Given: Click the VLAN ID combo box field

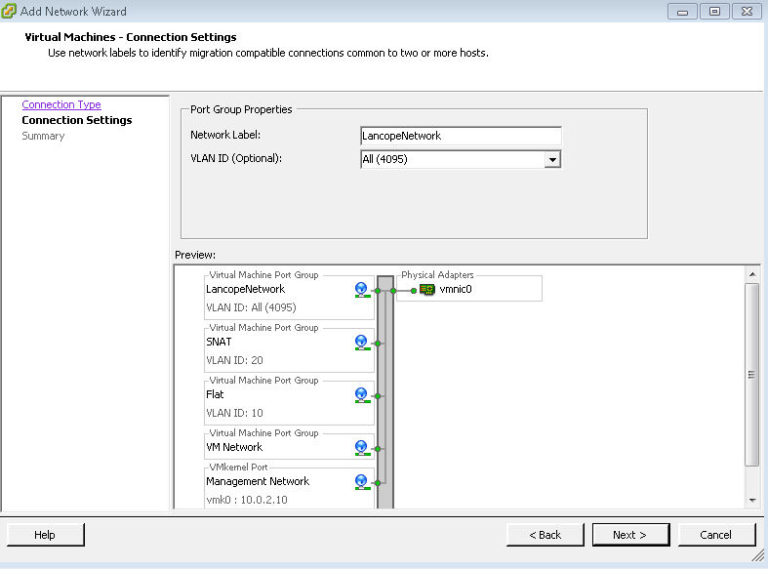Looking at the screenshot, I should (452, 159).
